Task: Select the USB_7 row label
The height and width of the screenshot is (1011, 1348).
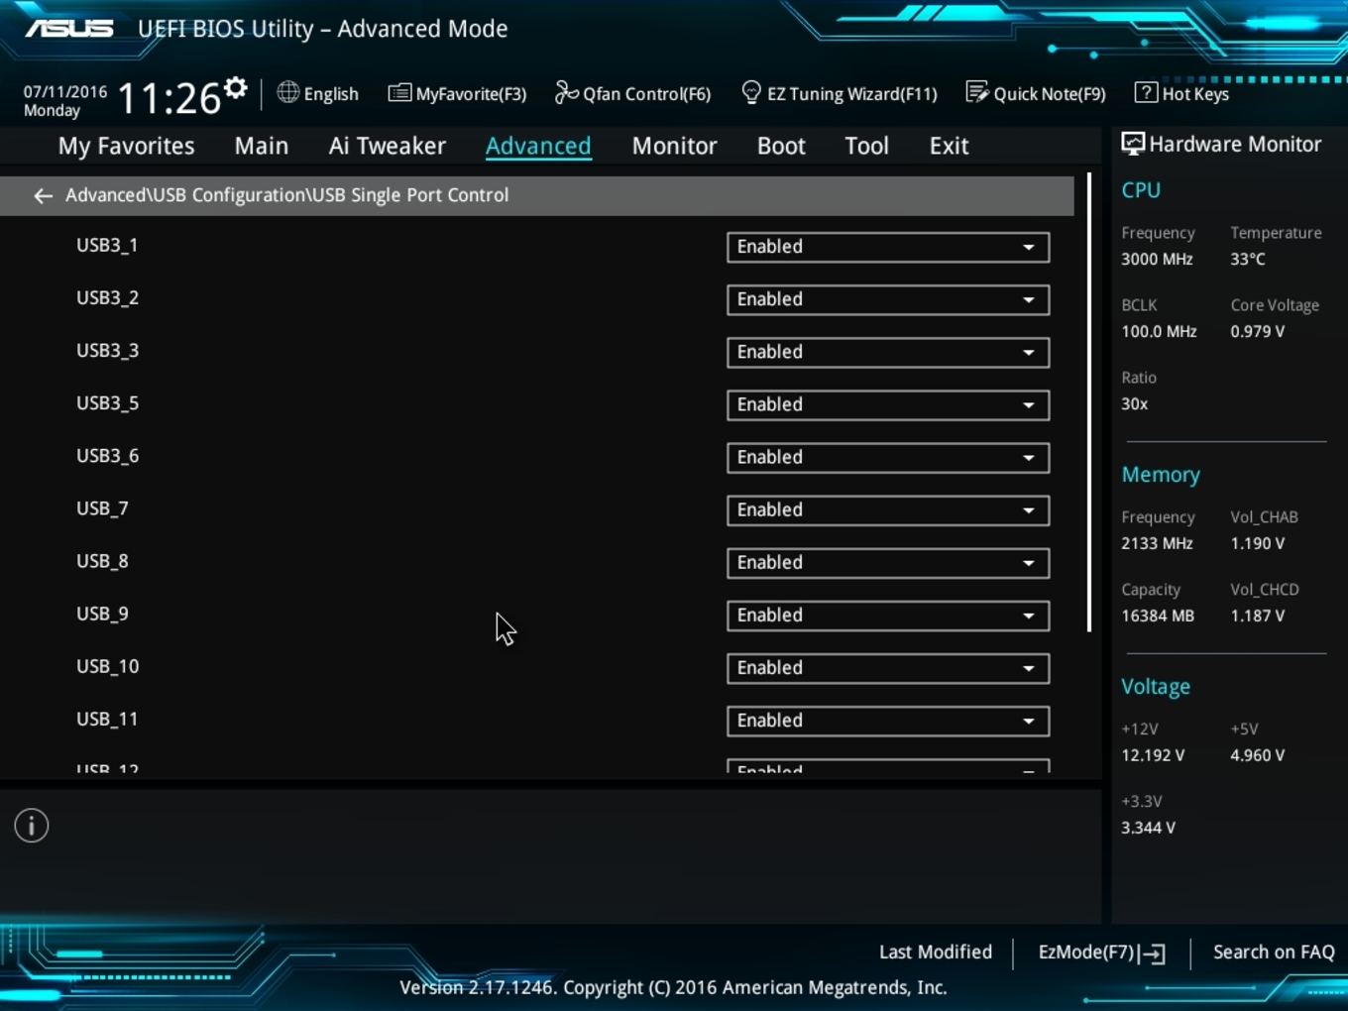Action: [x=102, y=508]
